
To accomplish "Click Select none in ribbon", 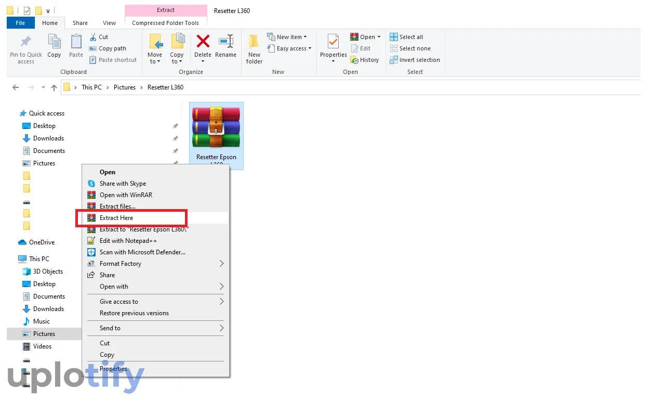I will coord(410,48).
